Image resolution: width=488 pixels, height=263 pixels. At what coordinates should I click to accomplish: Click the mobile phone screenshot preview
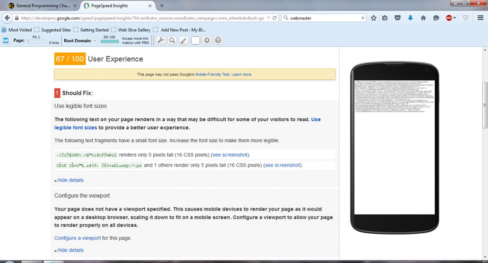[x=394, y=148]
